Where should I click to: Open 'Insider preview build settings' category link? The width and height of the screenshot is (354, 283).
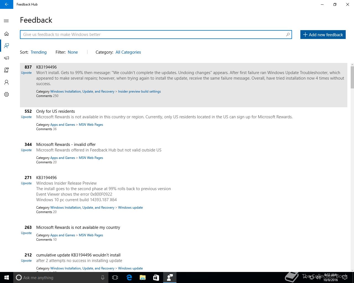[x=139, y=91]
